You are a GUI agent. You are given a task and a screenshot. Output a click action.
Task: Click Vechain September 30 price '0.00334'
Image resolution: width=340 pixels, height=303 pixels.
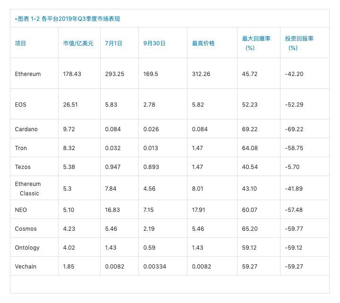pos(154,266)
